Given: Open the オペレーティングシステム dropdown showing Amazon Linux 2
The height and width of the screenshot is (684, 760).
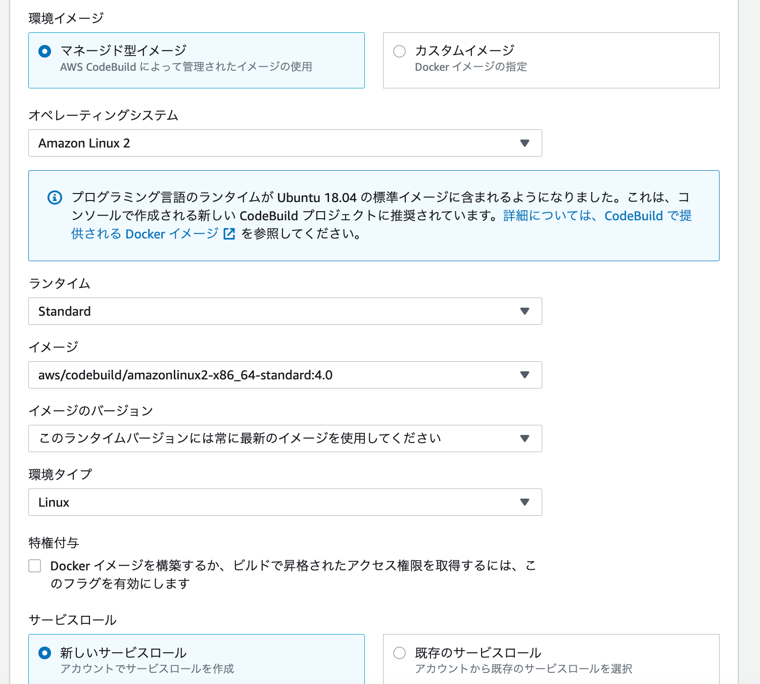Looking at the screenshot, I should coord(285,143).
